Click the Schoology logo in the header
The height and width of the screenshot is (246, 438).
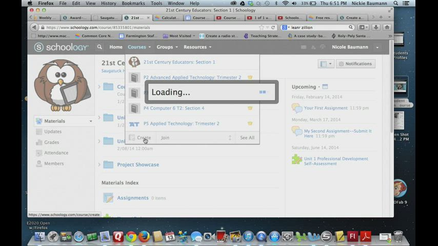(61, 47)
